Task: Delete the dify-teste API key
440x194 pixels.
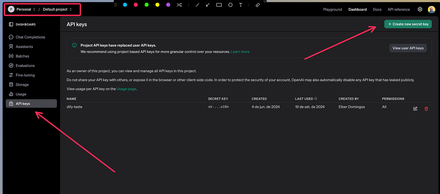Action: 426,109
